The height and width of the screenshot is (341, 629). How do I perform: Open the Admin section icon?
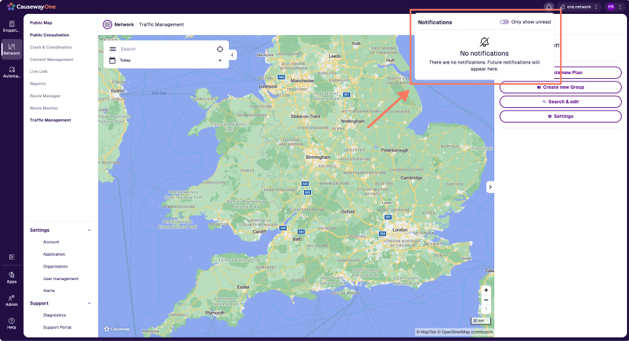coord(11,300)
